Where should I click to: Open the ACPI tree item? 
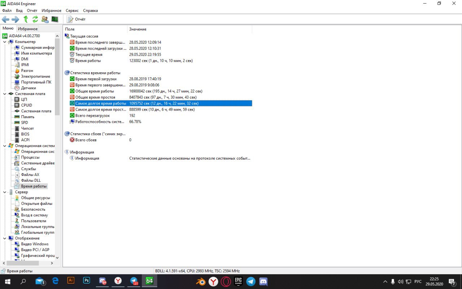point(22,140)
